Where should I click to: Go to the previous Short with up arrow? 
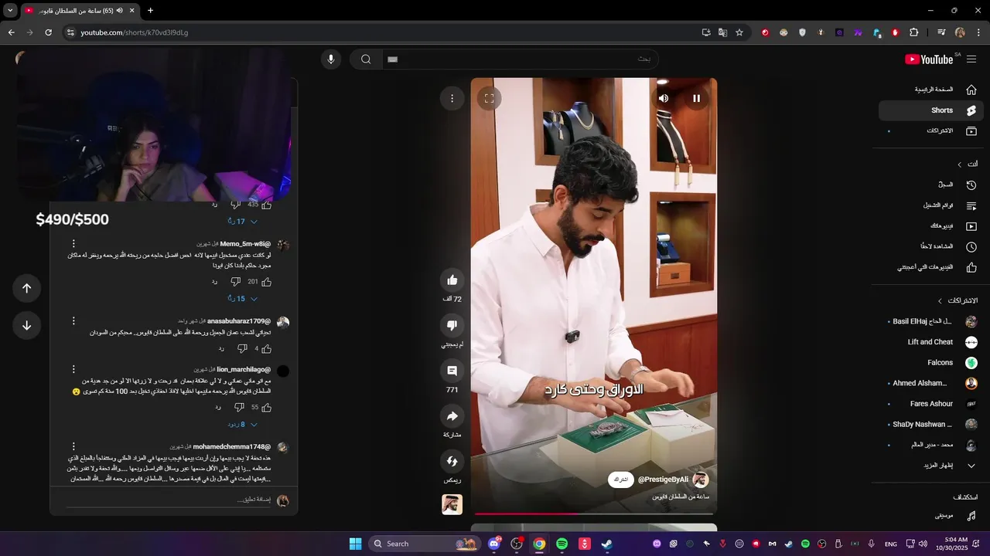pos(26,288)
